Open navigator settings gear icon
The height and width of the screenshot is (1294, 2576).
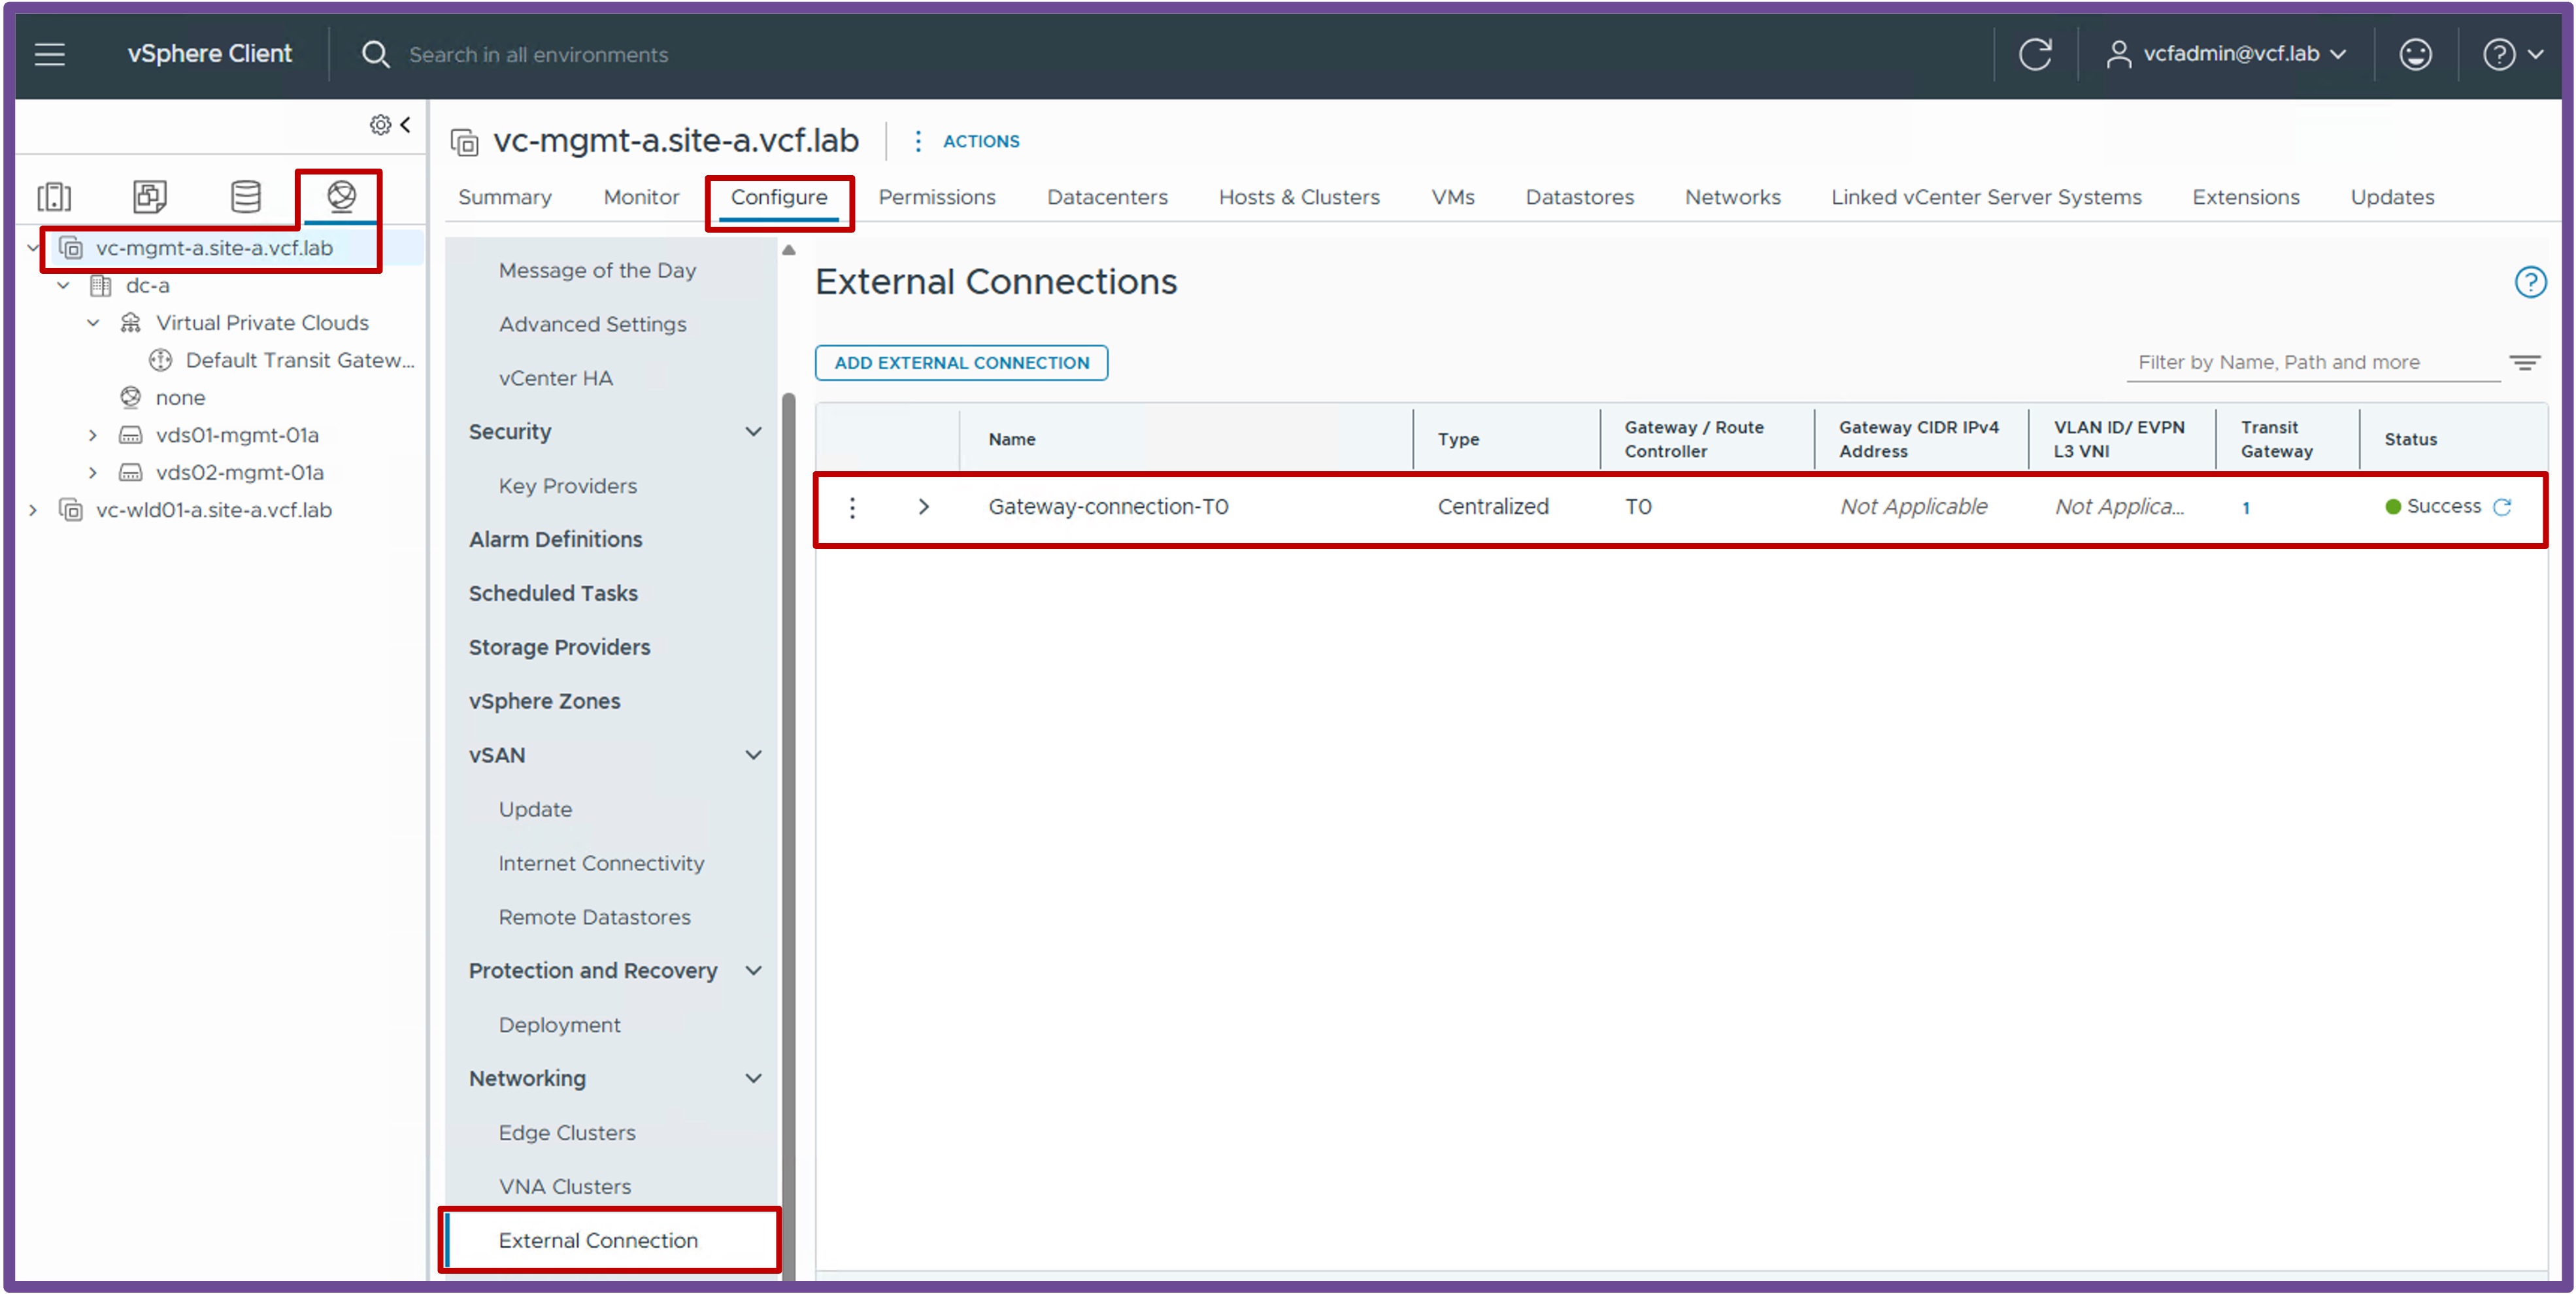click(x=380, y=125)
